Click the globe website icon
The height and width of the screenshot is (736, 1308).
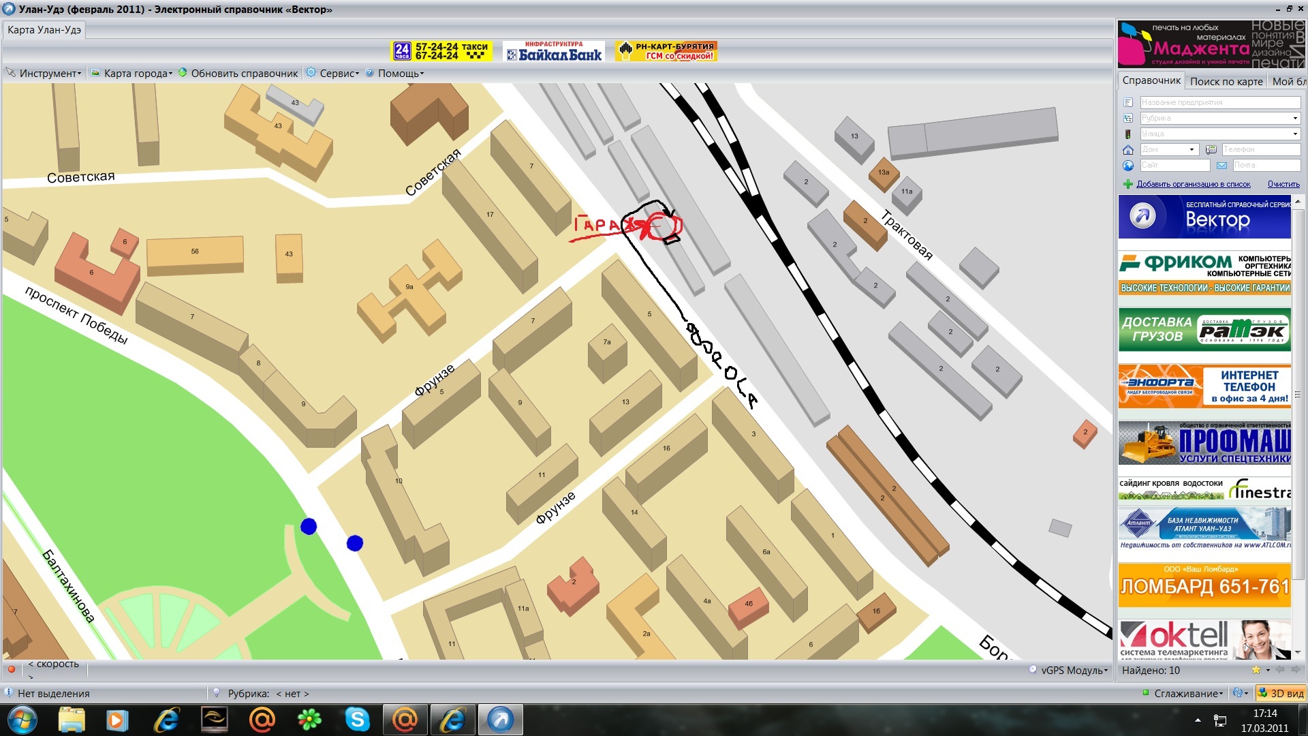pyautogui.click(x=1128, y=166)
